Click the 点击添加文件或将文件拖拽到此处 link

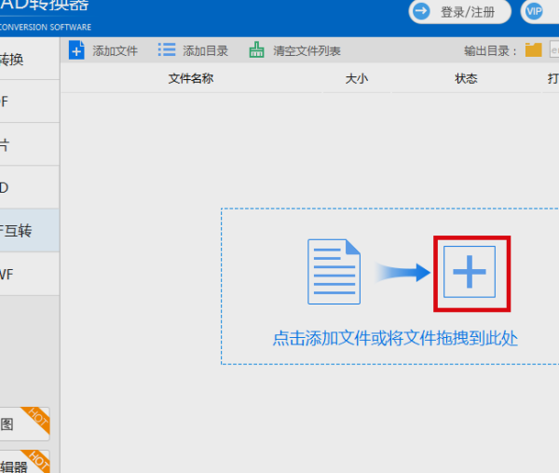tap(395, 338)
